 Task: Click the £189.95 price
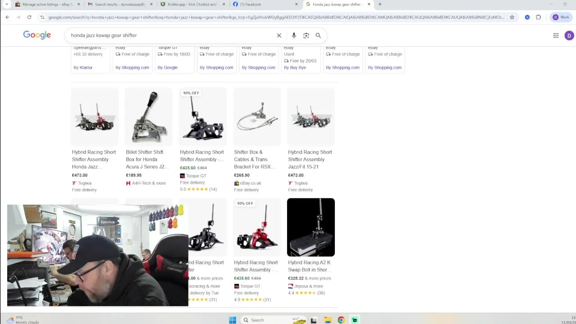tap(134, 175)
